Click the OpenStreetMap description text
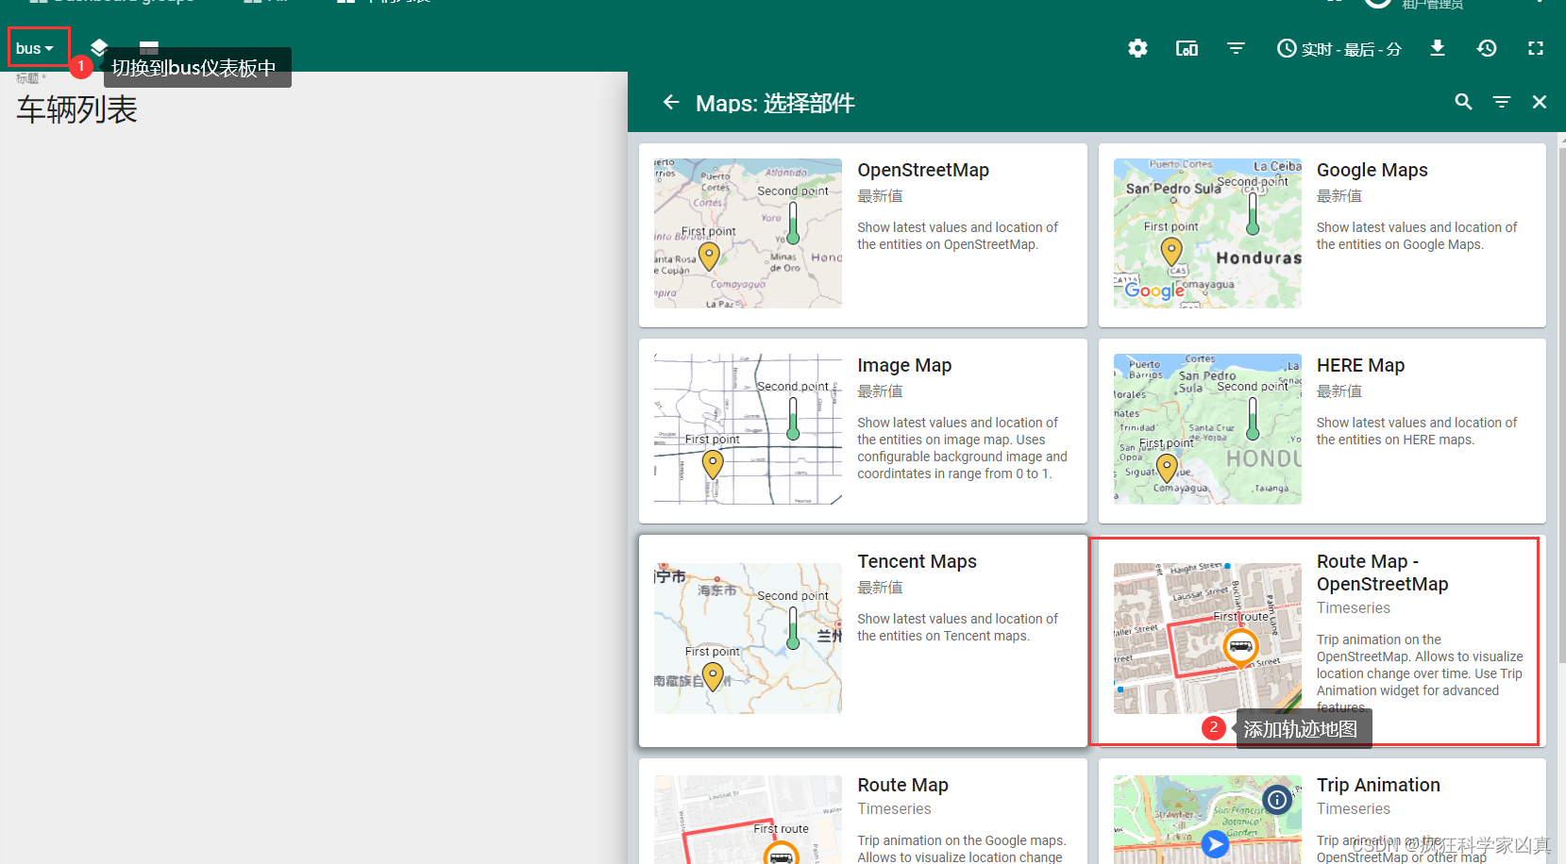Viewport: 1566px width, 864px height. 957,236
